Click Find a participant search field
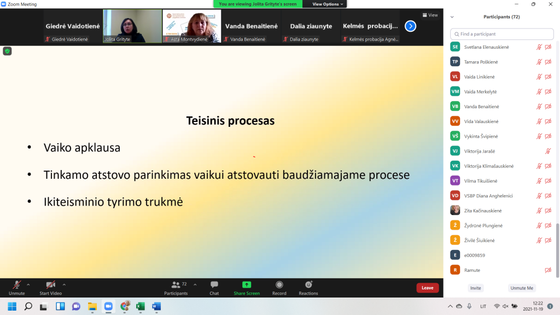This screenshot has width=560, height=315. [502, 34]
